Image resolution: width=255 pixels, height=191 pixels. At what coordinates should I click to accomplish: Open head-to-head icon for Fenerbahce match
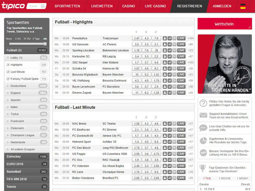tap(165, 38)
